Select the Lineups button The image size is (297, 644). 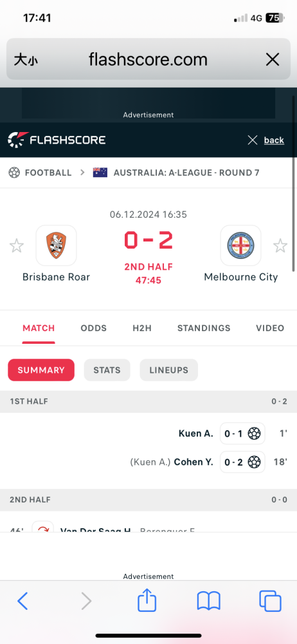168,370
